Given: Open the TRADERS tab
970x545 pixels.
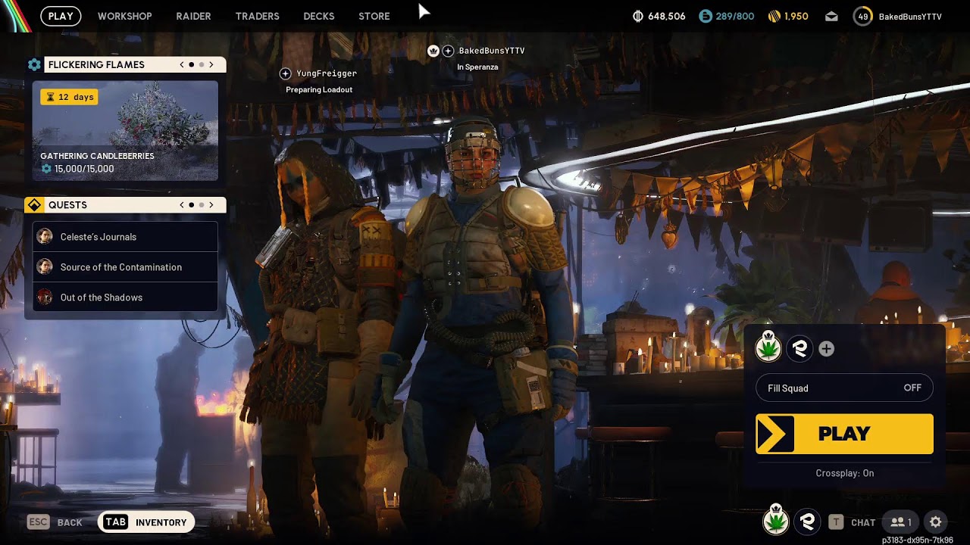Looking at the screenshot, I should tap(258, 16).
